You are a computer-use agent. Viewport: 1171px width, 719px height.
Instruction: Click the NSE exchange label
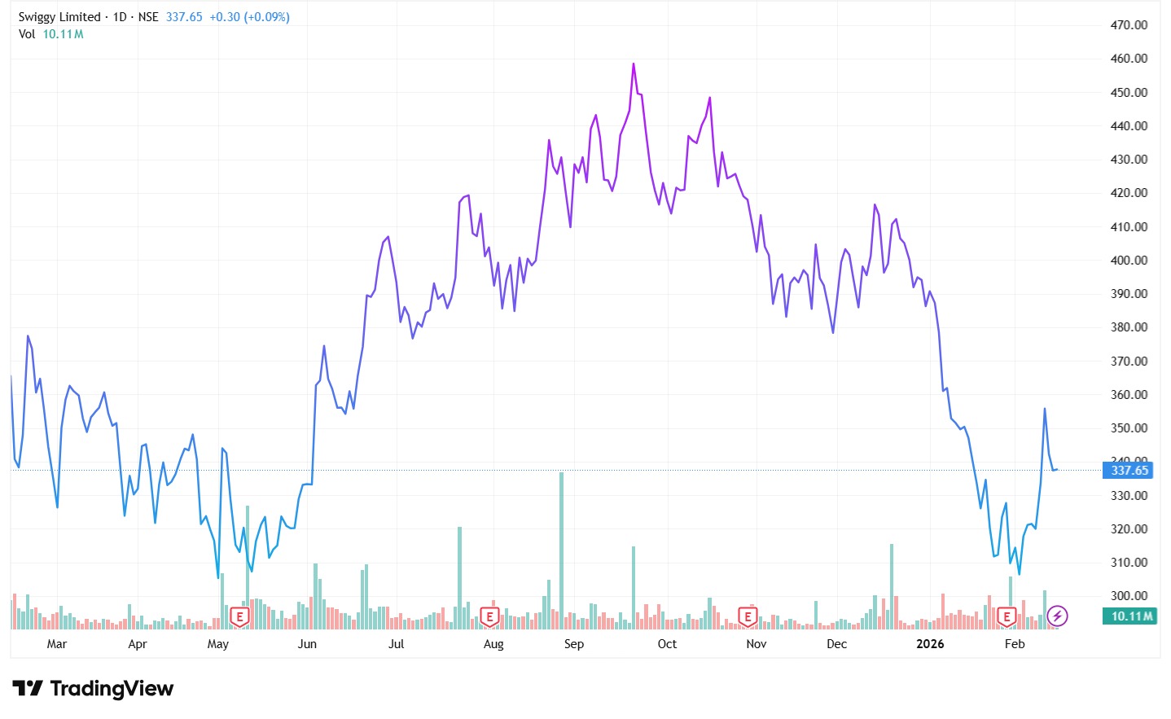click(148, 17)
